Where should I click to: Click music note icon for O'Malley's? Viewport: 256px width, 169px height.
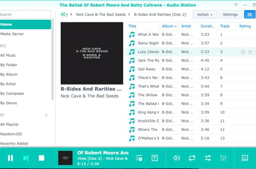click(x=132, y=138)
